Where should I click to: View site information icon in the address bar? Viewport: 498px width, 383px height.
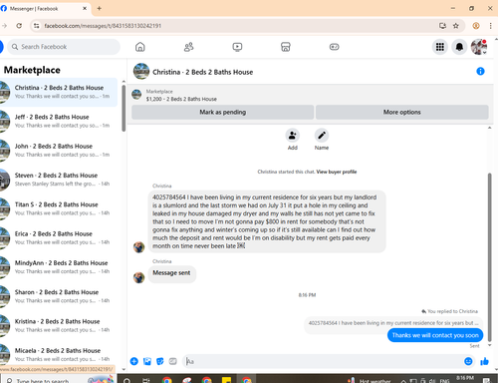pyautogui.click(x=37, y=26)
